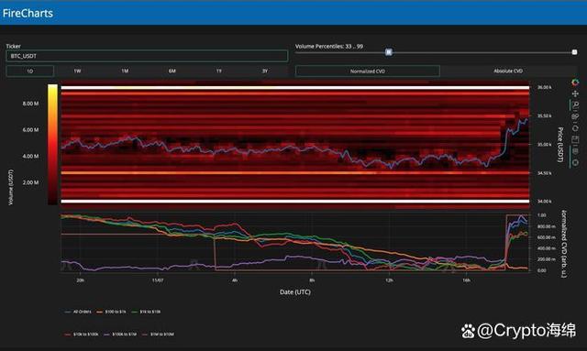Screen dimensions: 587x351
Task: Toggle All Orders legend series
Action: coord(78,312)
